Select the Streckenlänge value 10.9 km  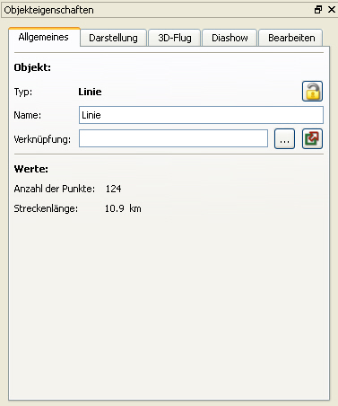click(123, 208)
